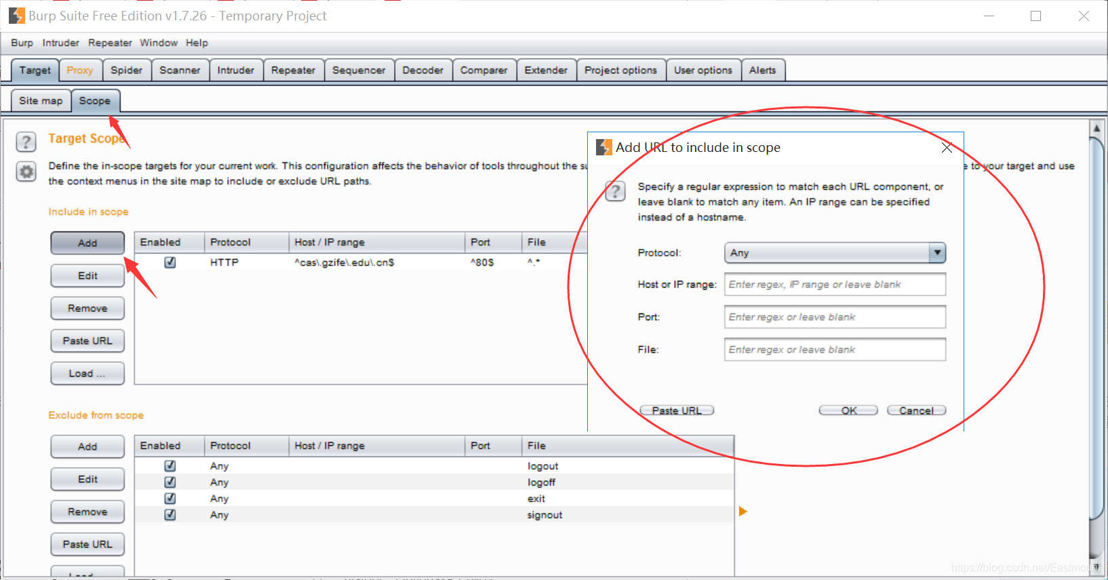This screenshot has height=580, width=1108.
Task: Focus the File regex input field
Action: coord(835,349)
